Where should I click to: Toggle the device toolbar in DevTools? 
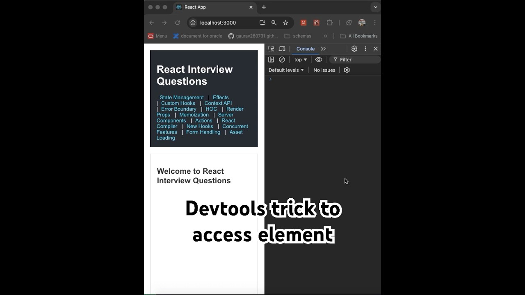pyautogui.click(x=282, y=49)
